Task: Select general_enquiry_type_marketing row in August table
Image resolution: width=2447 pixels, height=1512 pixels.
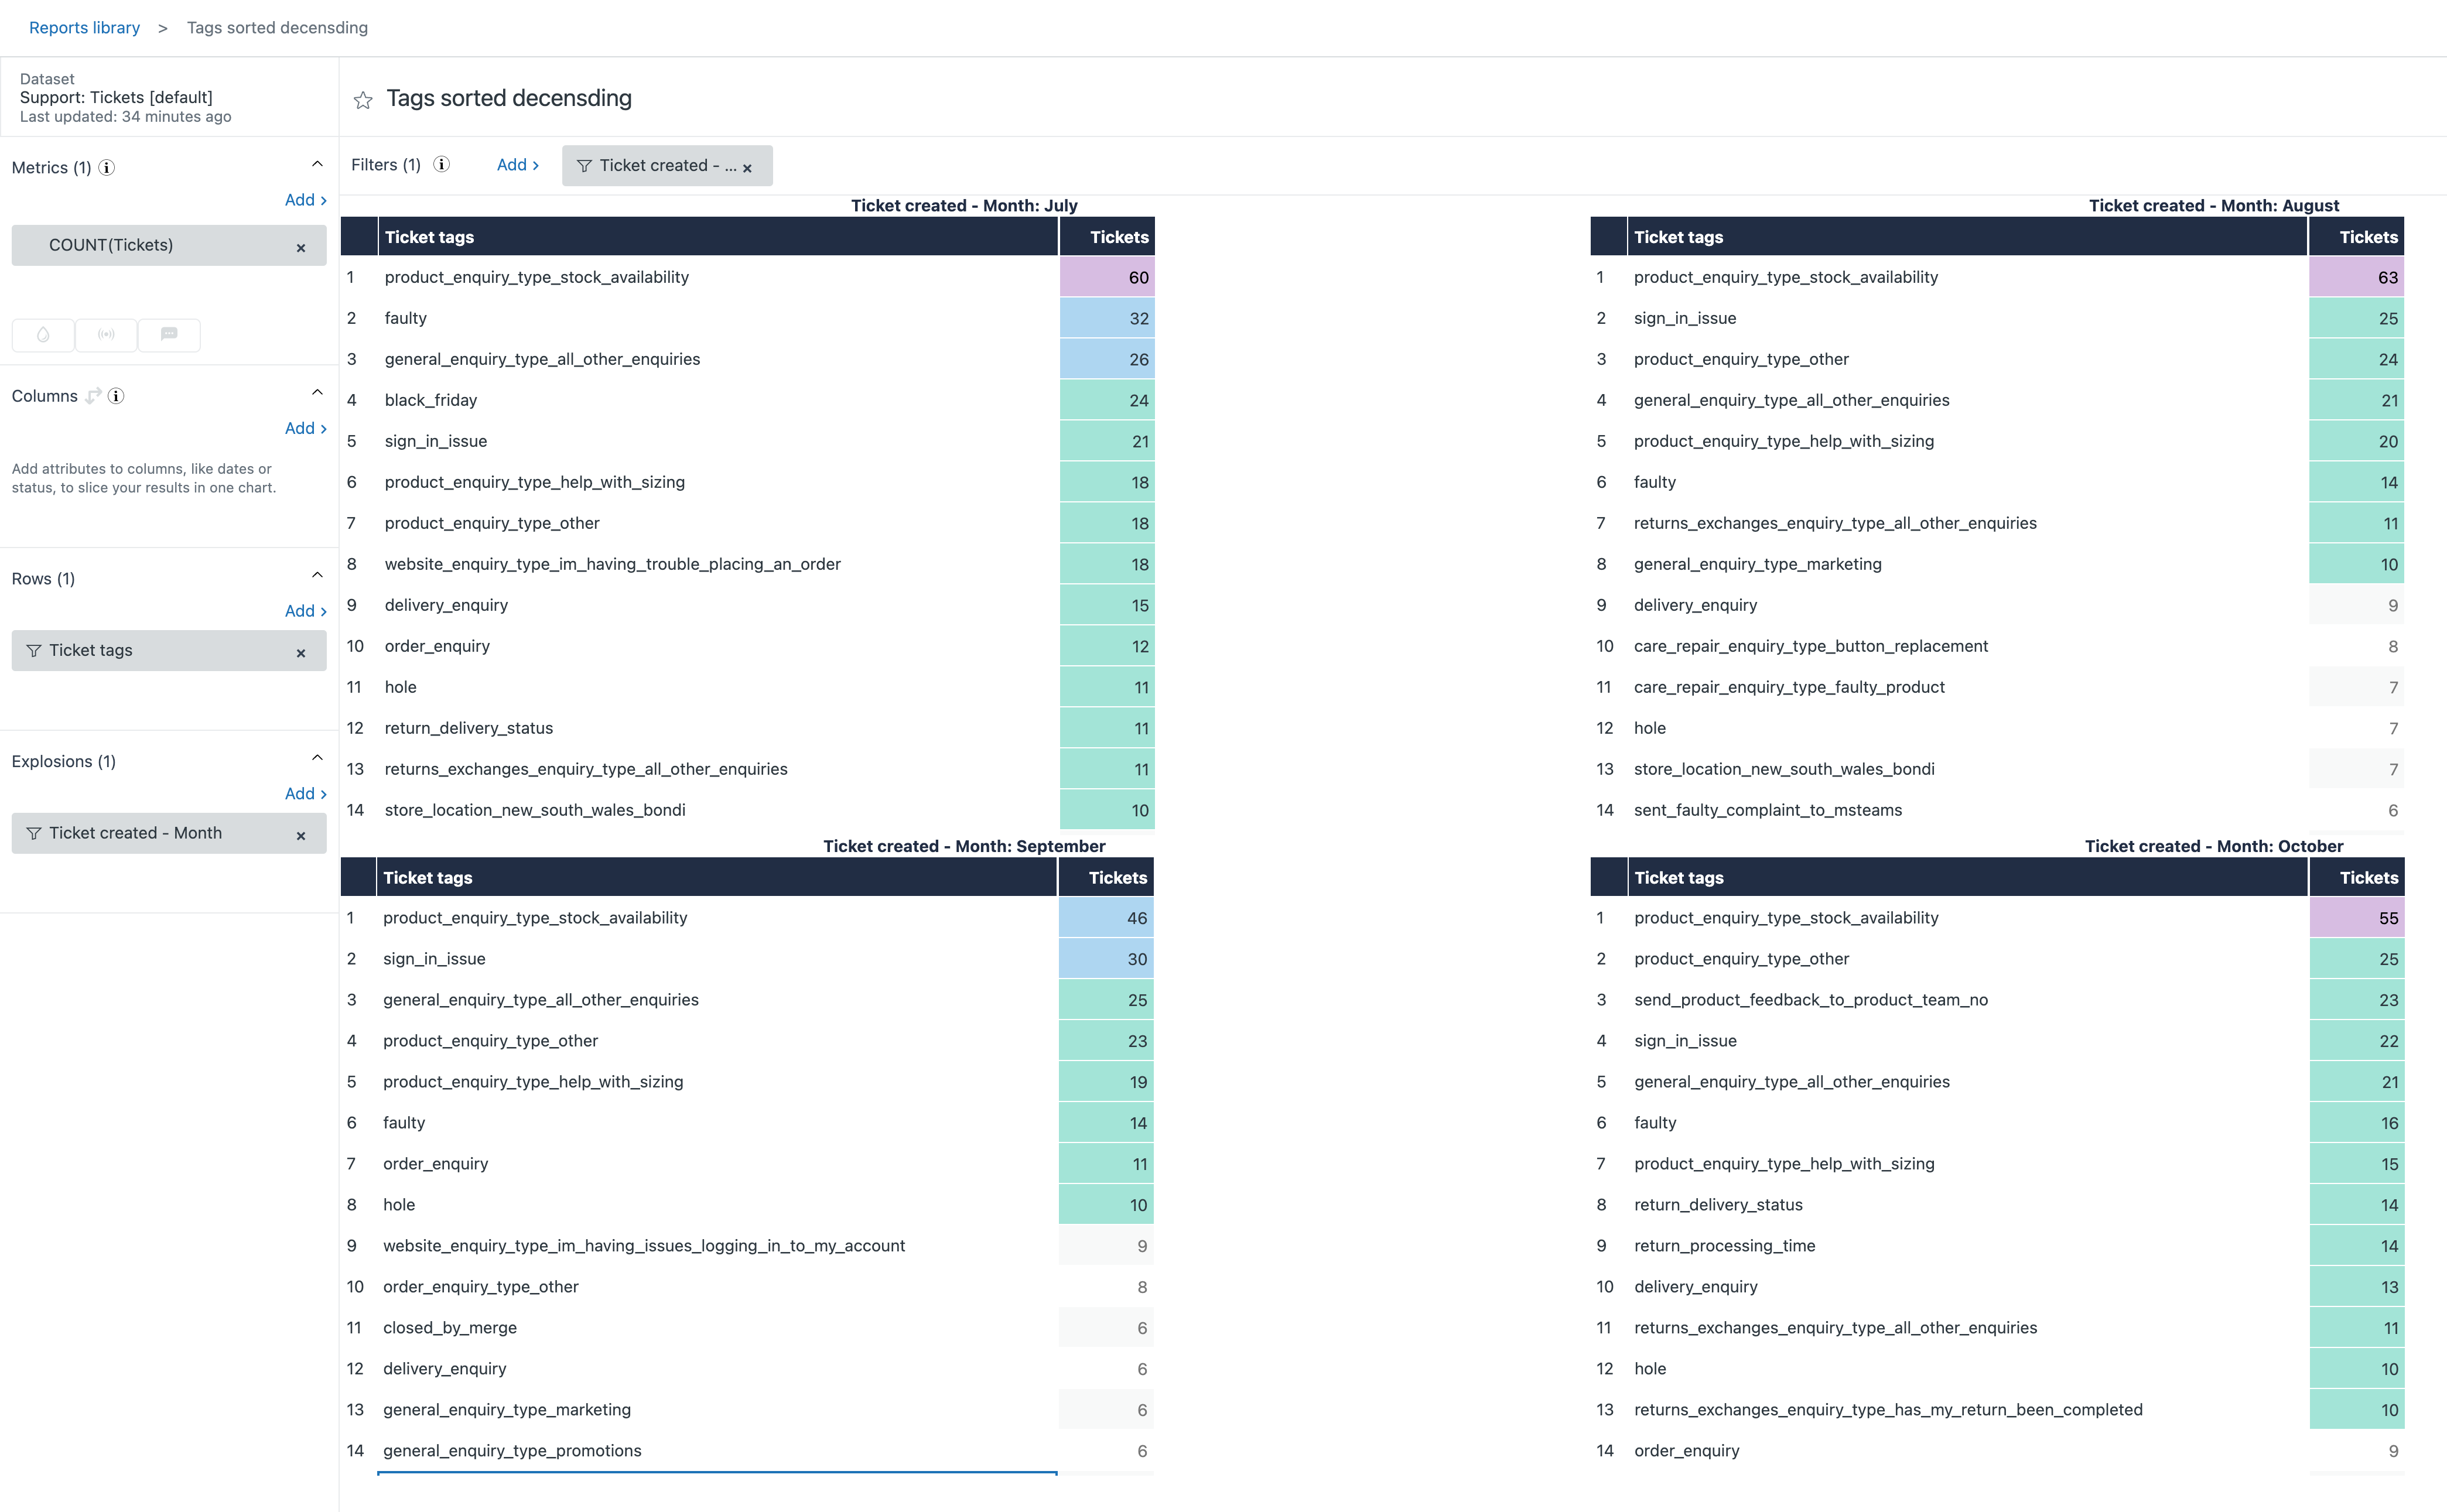Action: 1758,564
